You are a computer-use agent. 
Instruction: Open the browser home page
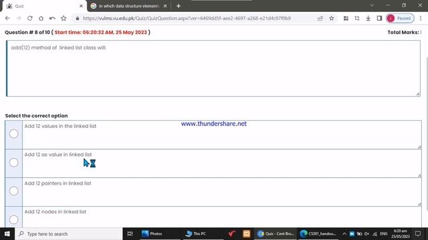click(41, 18)
